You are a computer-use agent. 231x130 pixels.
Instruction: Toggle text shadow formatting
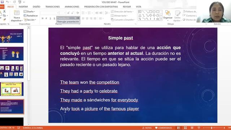click(x=54, y=18)
